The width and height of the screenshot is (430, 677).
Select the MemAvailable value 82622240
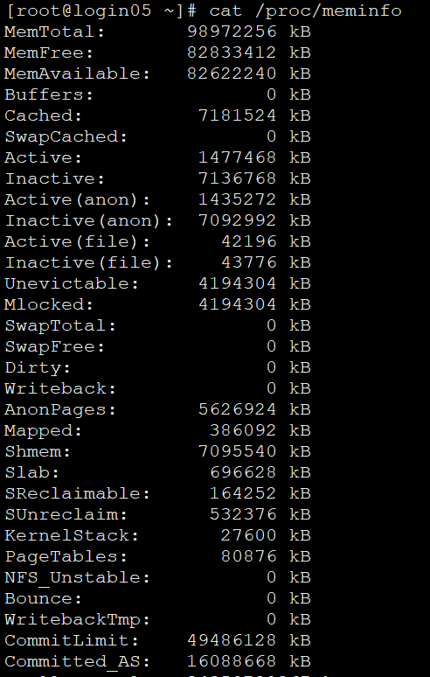pos(232,73)
